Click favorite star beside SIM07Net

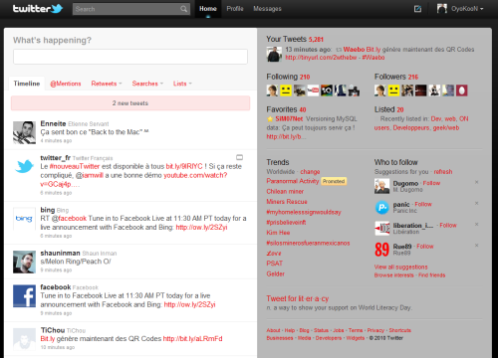(270, 119)
